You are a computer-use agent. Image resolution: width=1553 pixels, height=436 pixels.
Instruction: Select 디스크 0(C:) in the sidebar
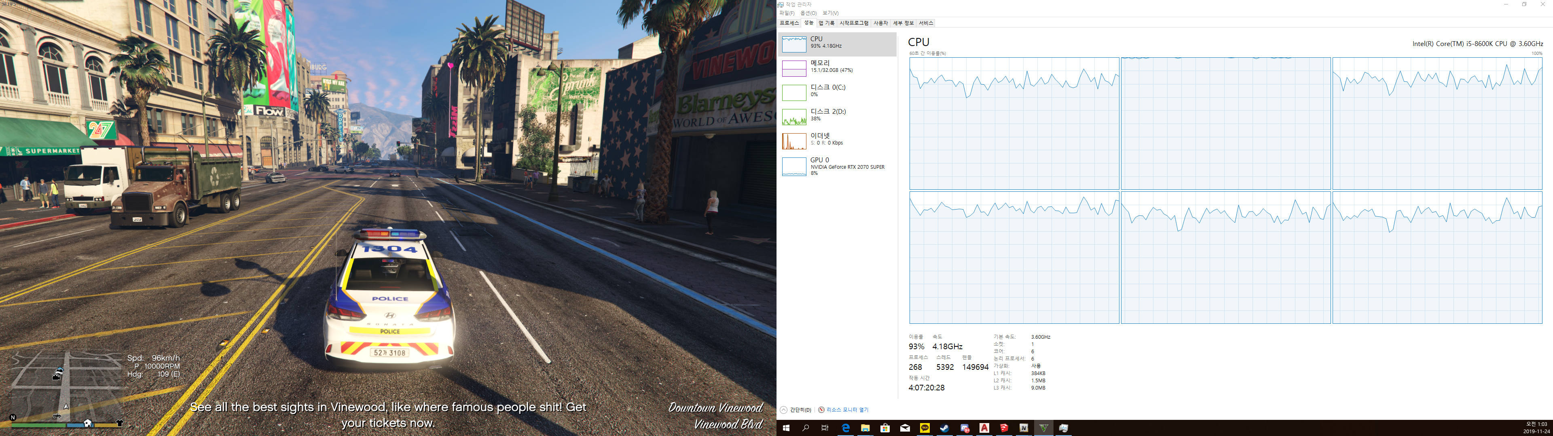click(x=837, y=92)
